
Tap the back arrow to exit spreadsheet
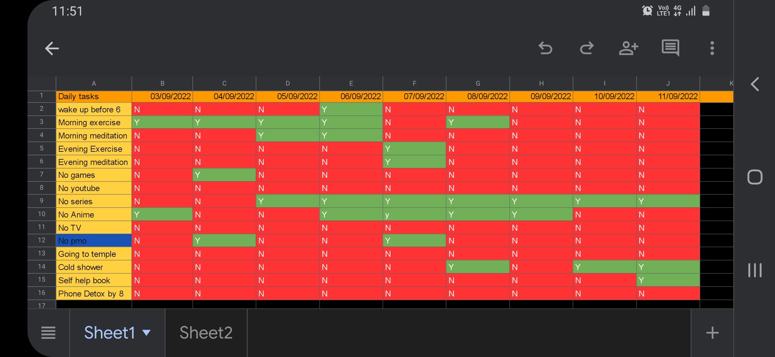(x=52, y=49)
